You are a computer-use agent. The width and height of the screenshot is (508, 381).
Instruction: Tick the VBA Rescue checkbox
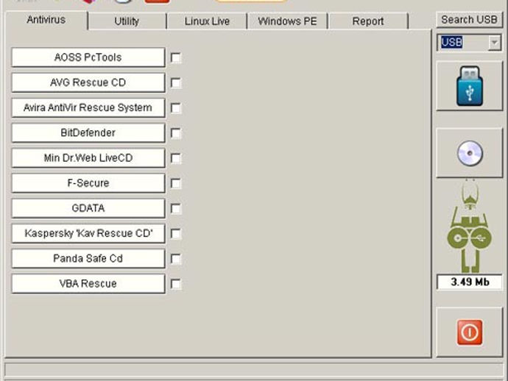tap(176, 284)
